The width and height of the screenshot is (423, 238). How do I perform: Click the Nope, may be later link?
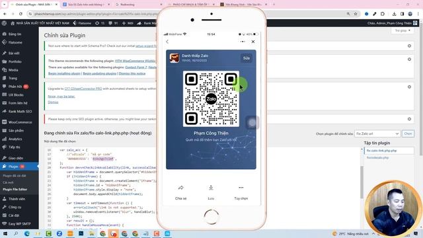tap(61, 97)
